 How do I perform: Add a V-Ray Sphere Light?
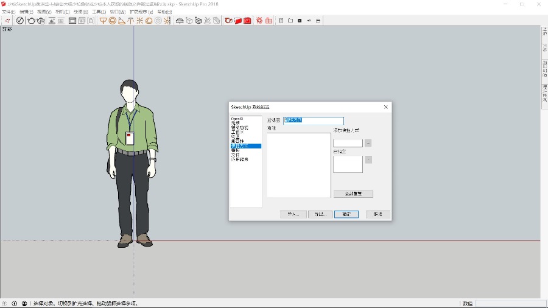pyautogui.click(x=112, y=21)
